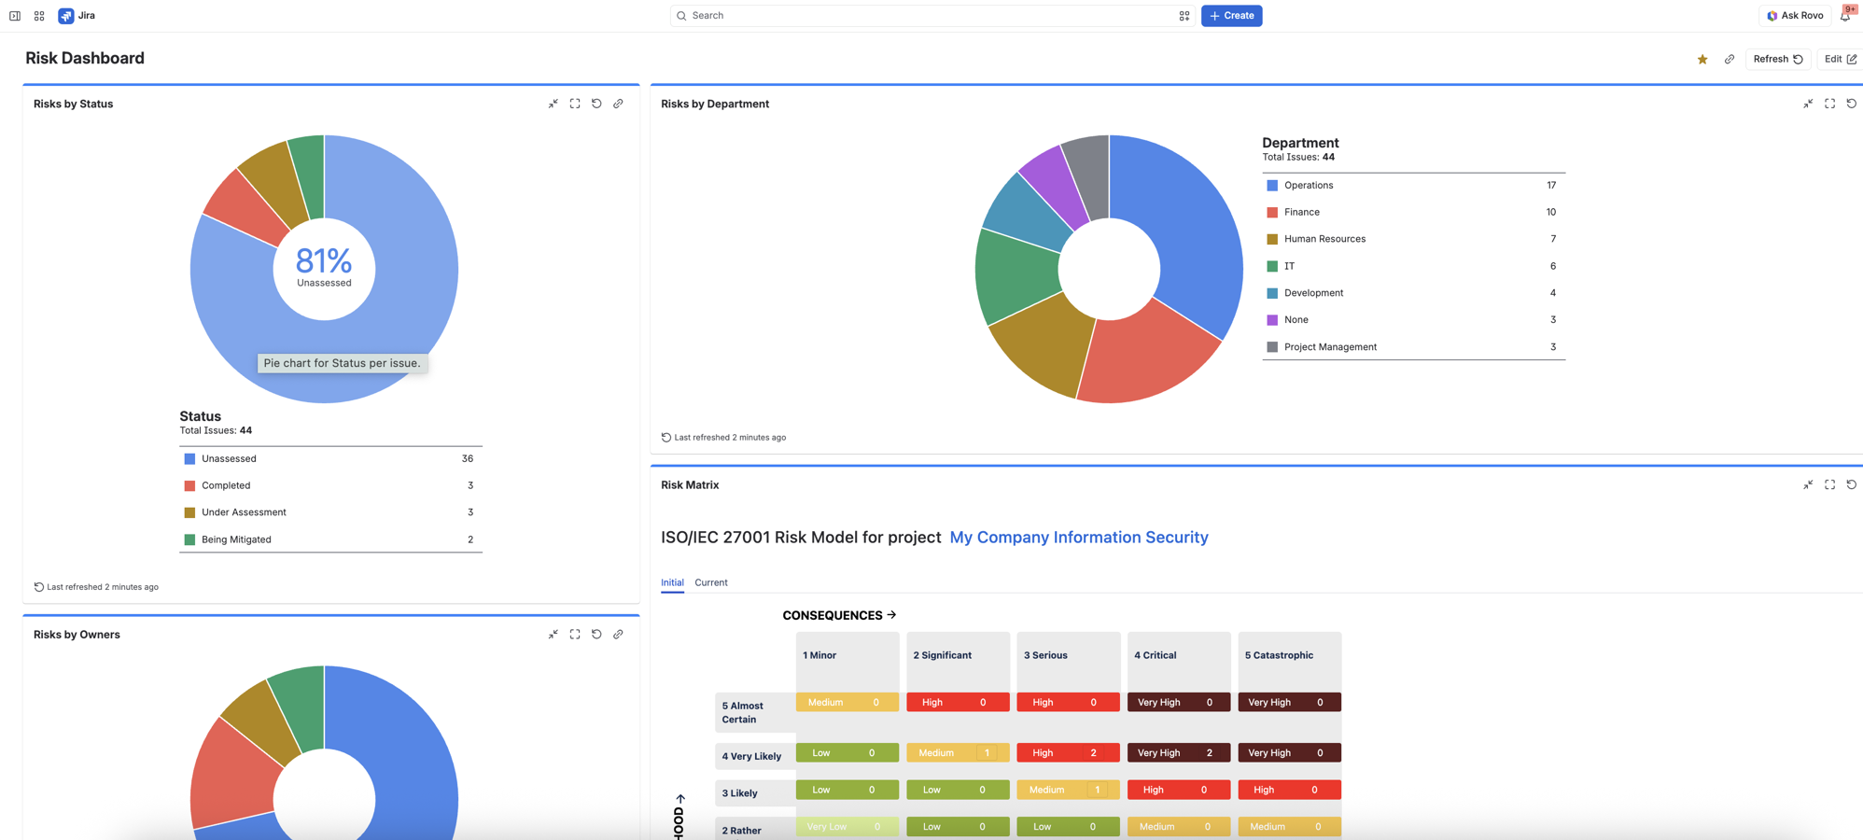1863x840 pixels.
Task: Copy link to Risks by Owners gadget
Action: coord(618,635)
